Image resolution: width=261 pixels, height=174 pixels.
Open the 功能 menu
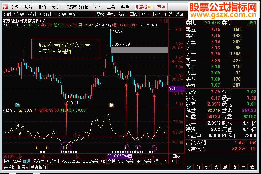point(28,7)
